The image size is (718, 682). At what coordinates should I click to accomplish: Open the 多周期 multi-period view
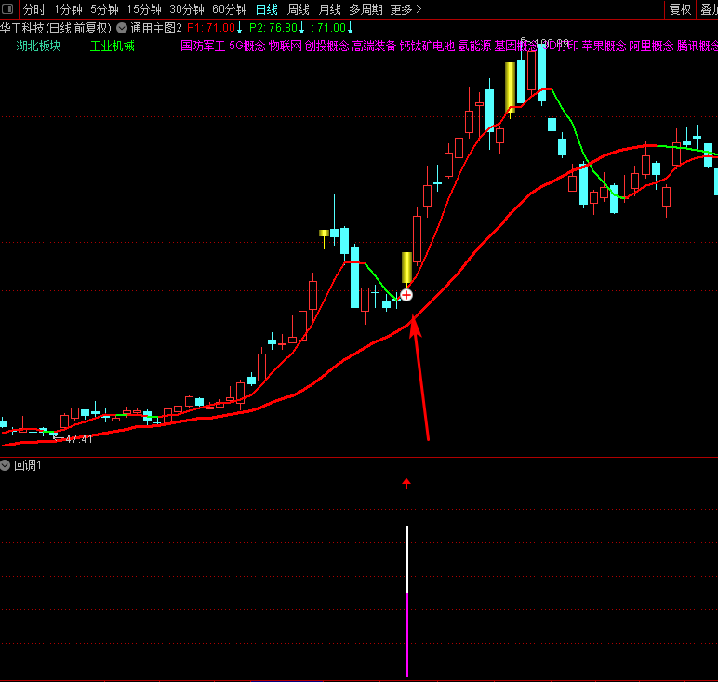point(366,9)
